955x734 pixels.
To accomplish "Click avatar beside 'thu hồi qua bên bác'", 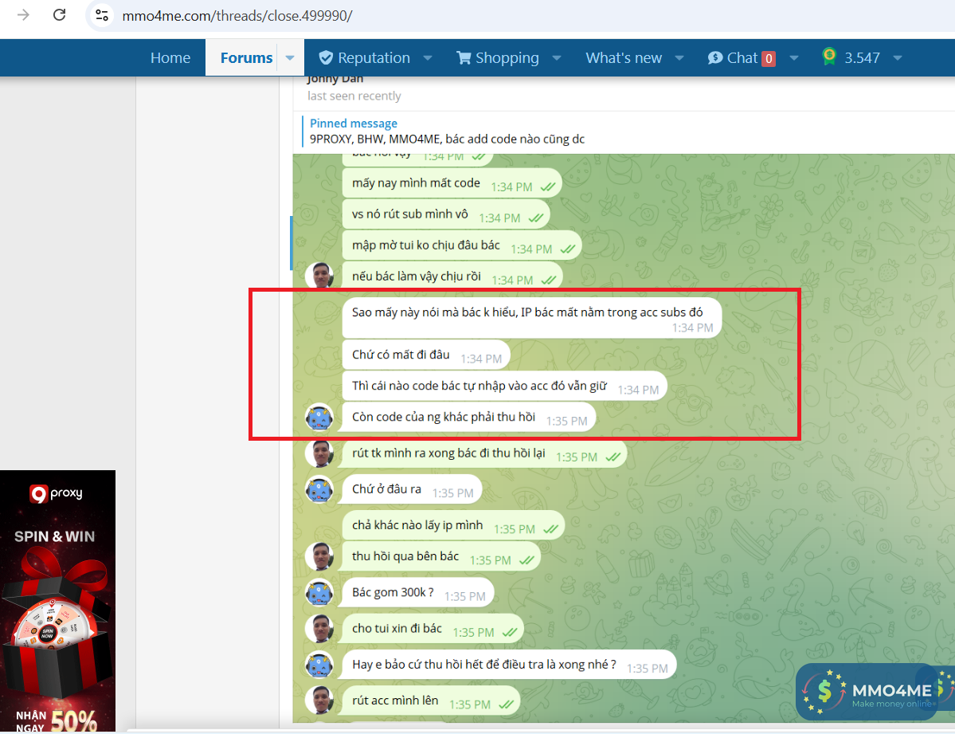I will pyautogui.click(x=319, y=556).
